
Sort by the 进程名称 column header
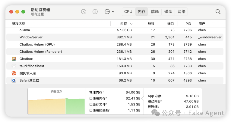19,24
